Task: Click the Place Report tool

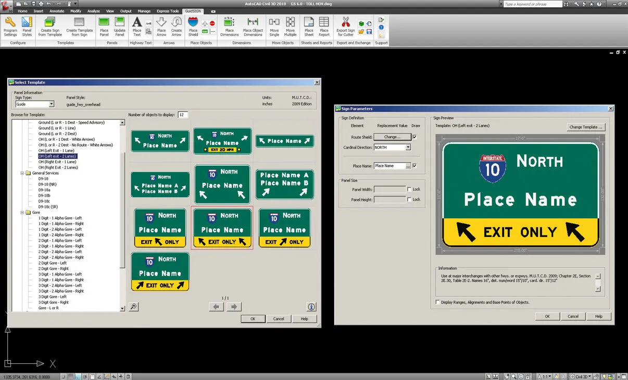Action: [x=324, y=27]
